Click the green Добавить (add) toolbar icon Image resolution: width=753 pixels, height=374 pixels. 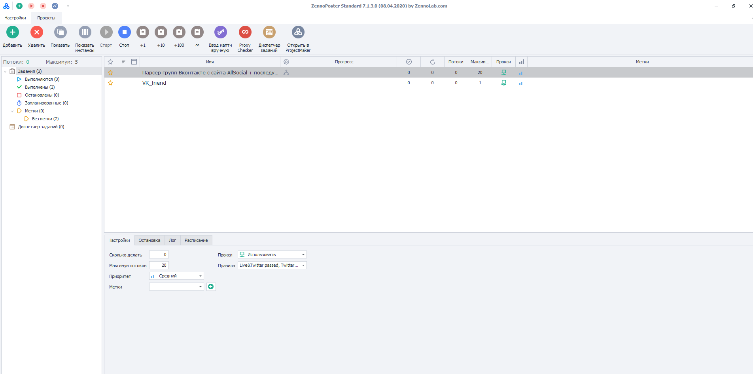click(13, 32)
